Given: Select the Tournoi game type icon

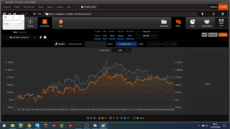Looking at the screenshot, I should click(30, 22).
